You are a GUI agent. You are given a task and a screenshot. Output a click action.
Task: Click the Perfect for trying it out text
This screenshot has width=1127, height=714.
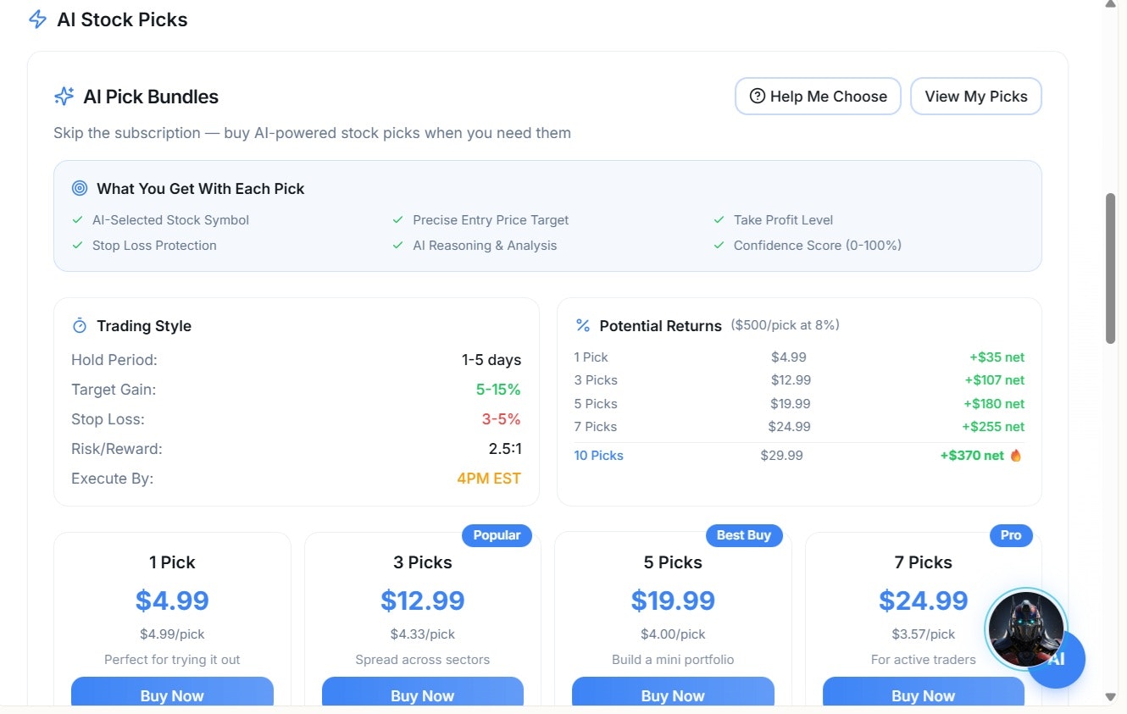[x=172, y=660]
